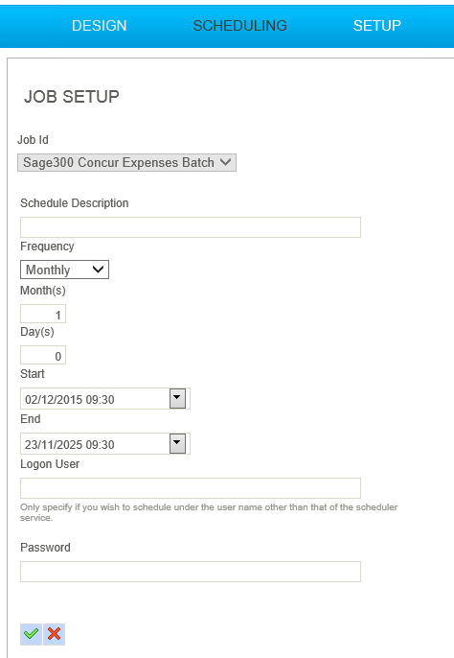
Task: Click the Logon User hint text
Action: click(209, 512)
